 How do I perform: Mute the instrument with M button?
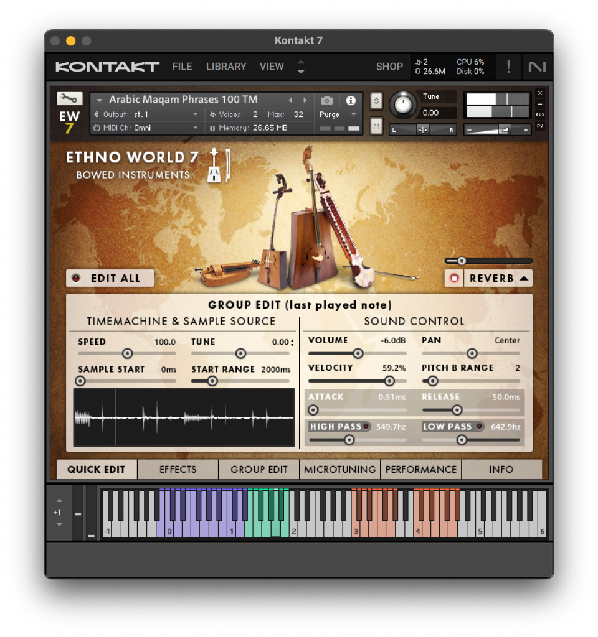click(x=376, y=126)
